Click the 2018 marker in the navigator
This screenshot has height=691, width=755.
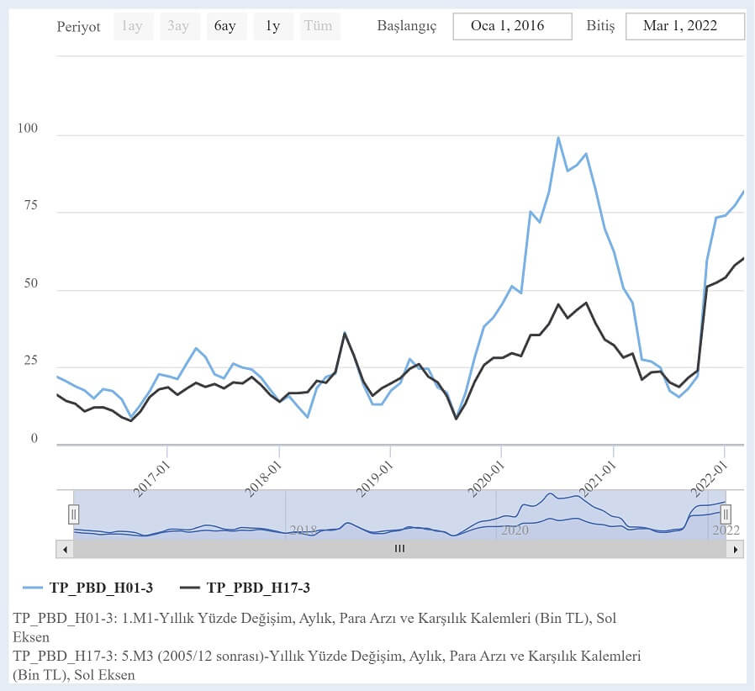point(304,530)
